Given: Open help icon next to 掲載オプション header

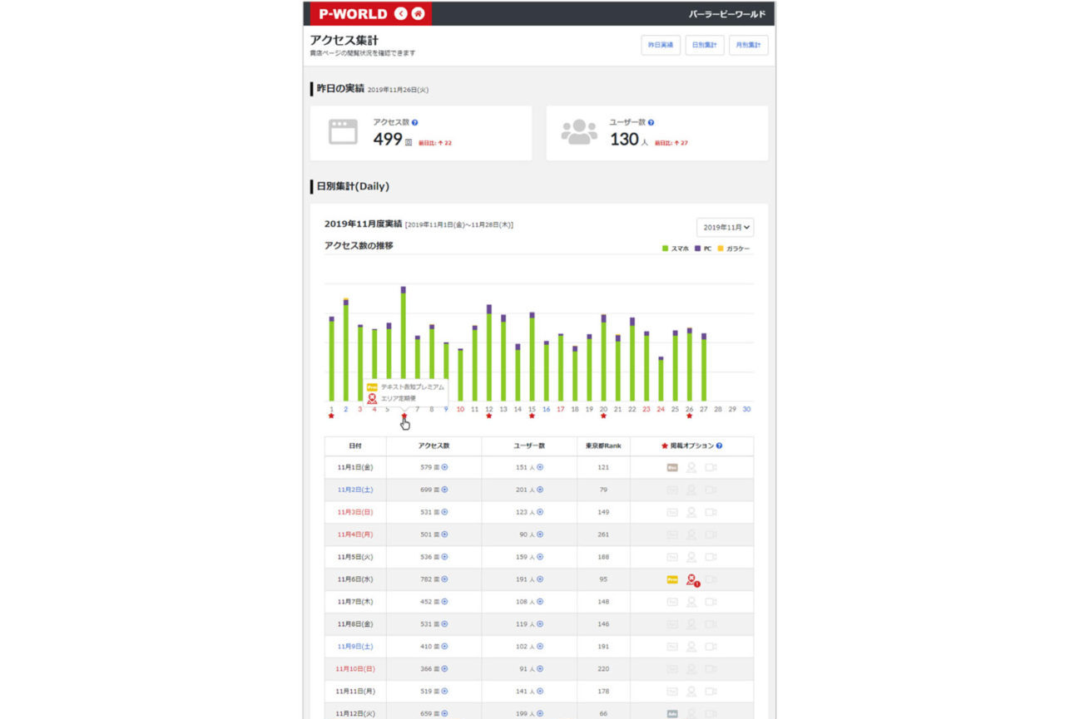Looking at the screenshot, I should 719,446.
